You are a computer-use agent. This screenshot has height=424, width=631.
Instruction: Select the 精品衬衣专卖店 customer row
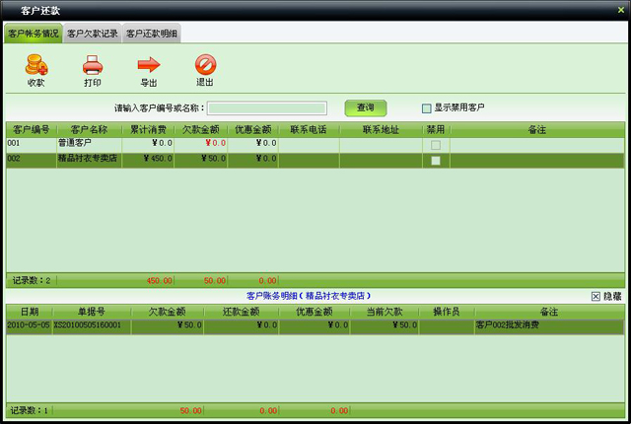[x=88, y=159]
